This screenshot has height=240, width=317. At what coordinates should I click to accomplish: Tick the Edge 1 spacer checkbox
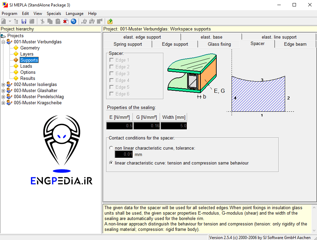pyautogui.click(x=112, y=60)
